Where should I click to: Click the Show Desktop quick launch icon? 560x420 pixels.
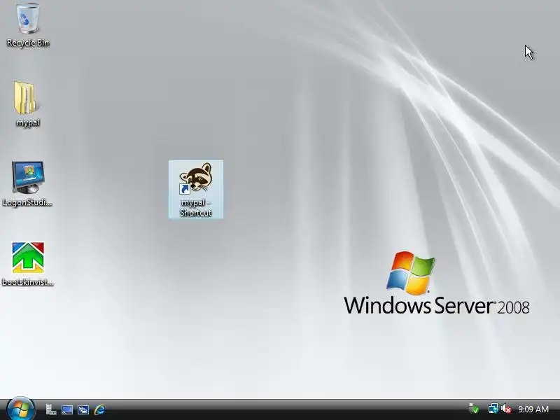pos(67,409)
